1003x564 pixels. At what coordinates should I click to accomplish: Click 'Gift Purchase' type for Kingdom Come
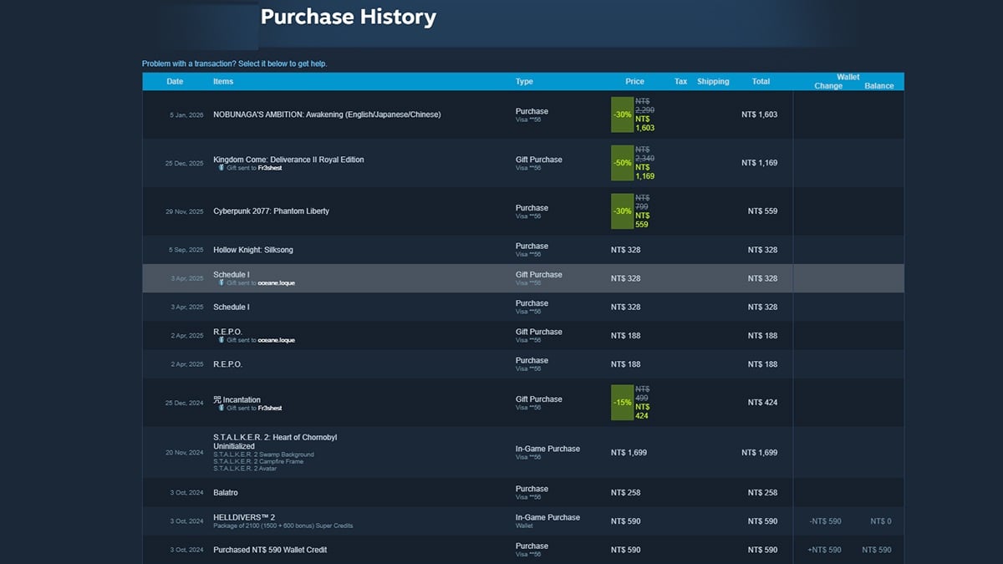point(539,160)
